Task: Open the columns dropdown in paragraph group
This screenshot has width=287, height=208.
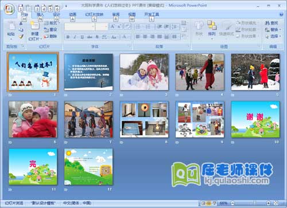Action: coord(175,37)
